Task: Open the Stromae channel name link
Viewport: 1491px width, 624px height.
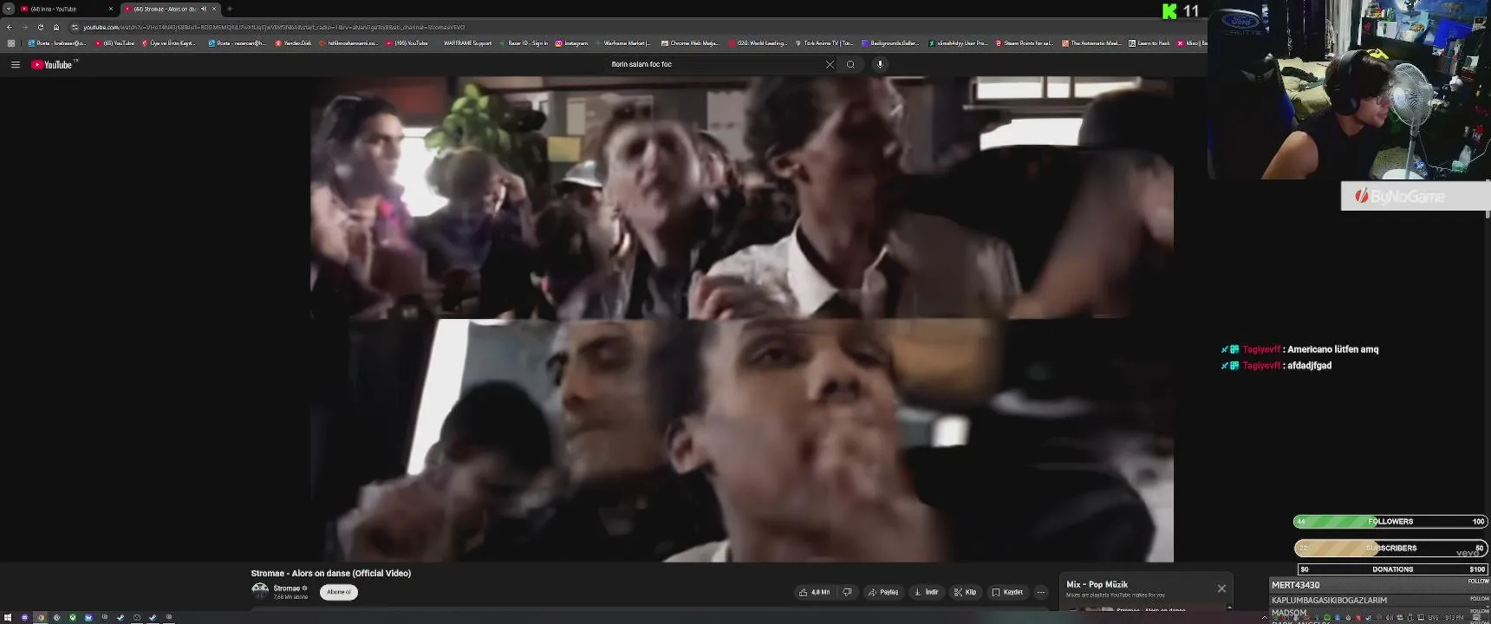Action: [287, 588]
